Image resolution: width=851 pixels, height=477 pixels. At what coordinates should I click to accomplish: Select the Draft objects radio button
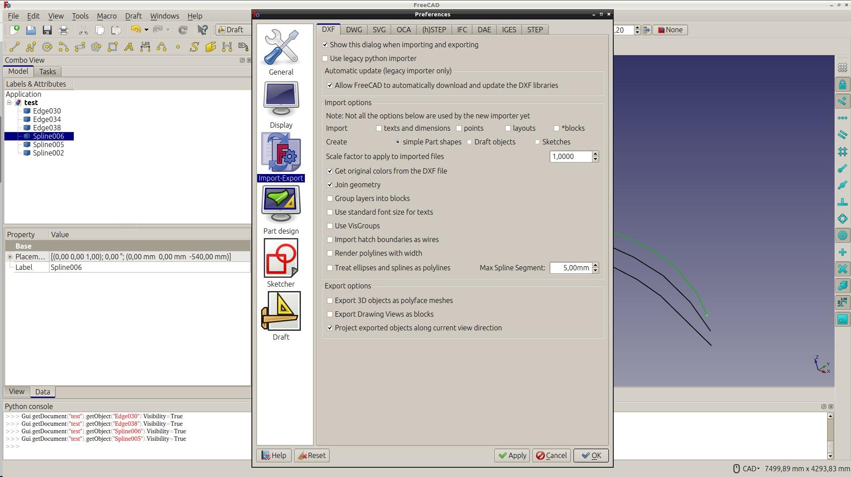pos(469,142)
